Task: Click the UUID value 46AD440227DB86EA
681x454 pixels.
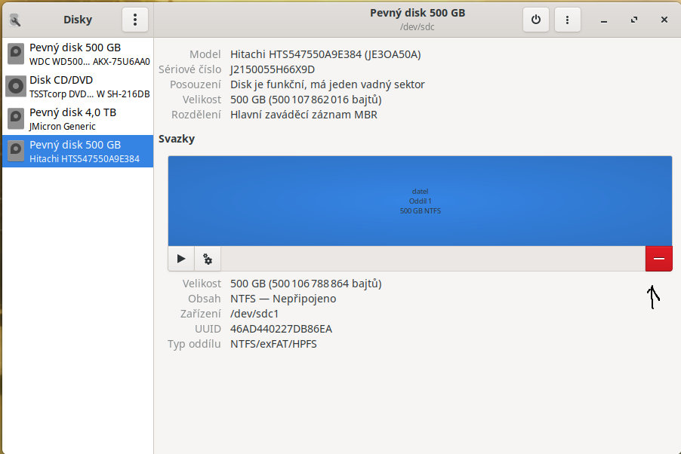Action: coord(281,329)
